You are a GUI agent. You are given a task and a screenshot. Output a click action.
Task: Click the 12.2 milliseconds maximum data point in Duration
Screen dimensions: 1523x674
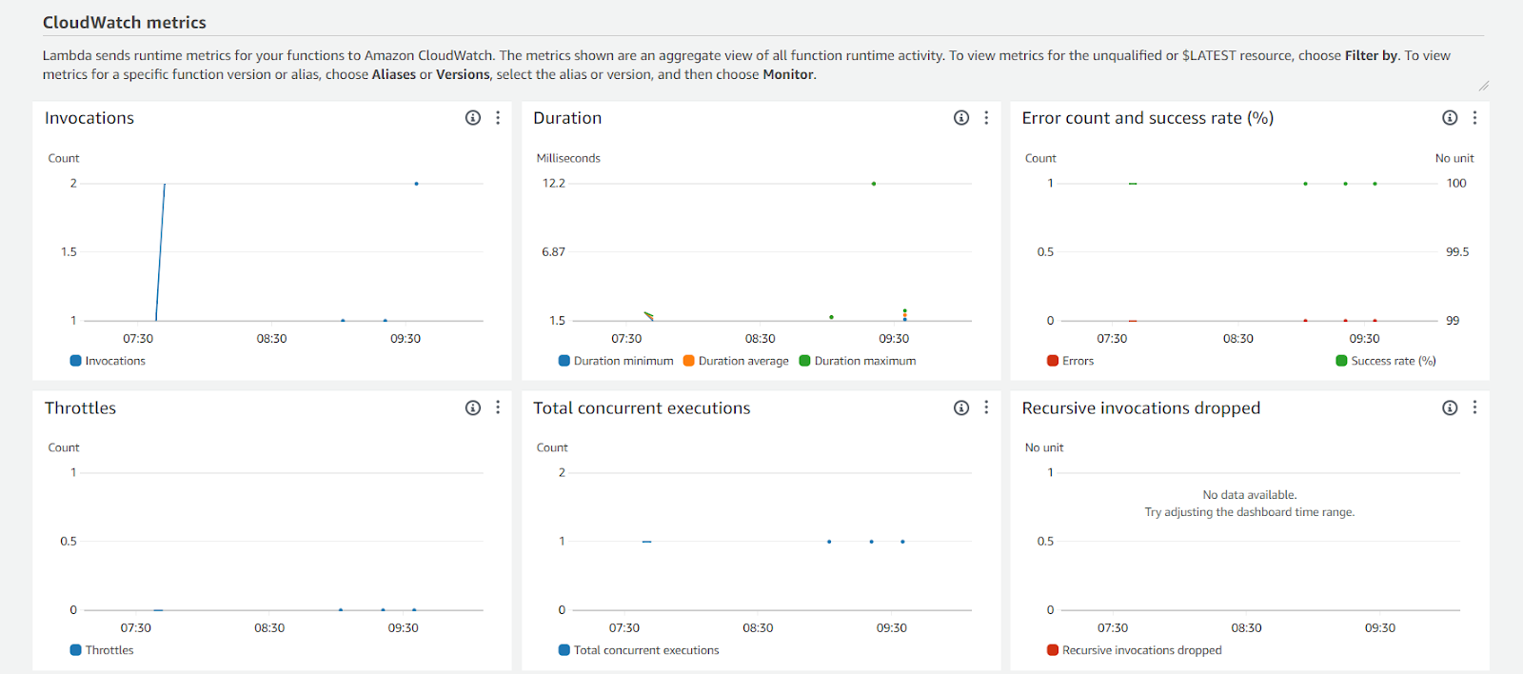874,184
